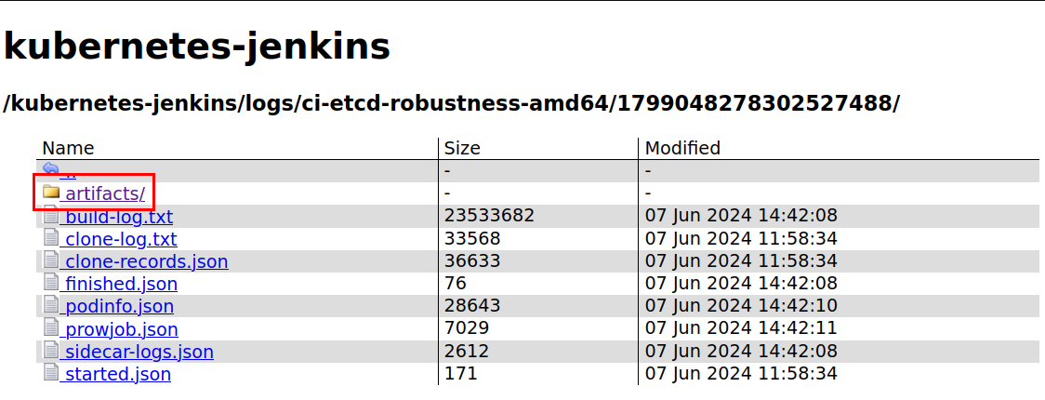Click the file icon beside started.json
The image size is (1045, 400).
(x=50, y=373)
